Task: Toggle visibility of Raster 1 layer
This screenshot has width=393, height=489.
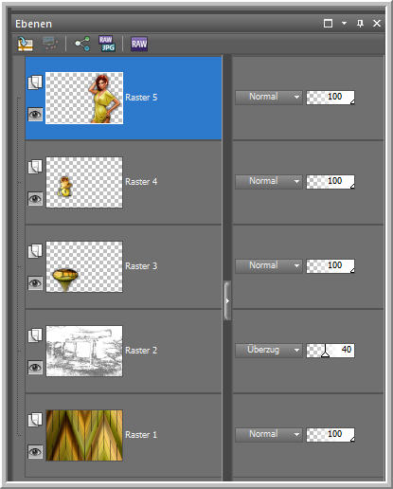Action: click(35, 452)
